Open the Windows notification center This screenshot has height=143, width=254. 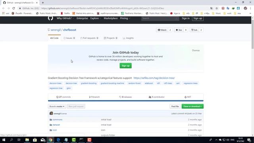(x=249, y=140)
